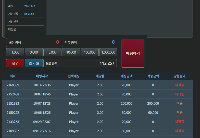Add 10,000 to the bet amount
Screen dimensions: 200x138
(x=71, y=52)
